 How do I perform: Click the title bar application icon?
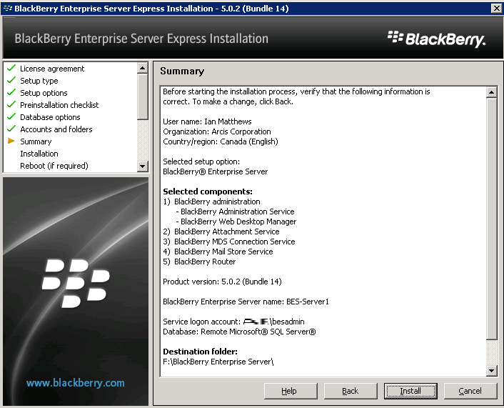pyautogui.click(x=8, y=8)
